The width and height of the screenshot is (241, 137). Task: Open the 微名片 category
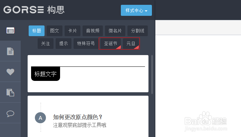[115, 31]
